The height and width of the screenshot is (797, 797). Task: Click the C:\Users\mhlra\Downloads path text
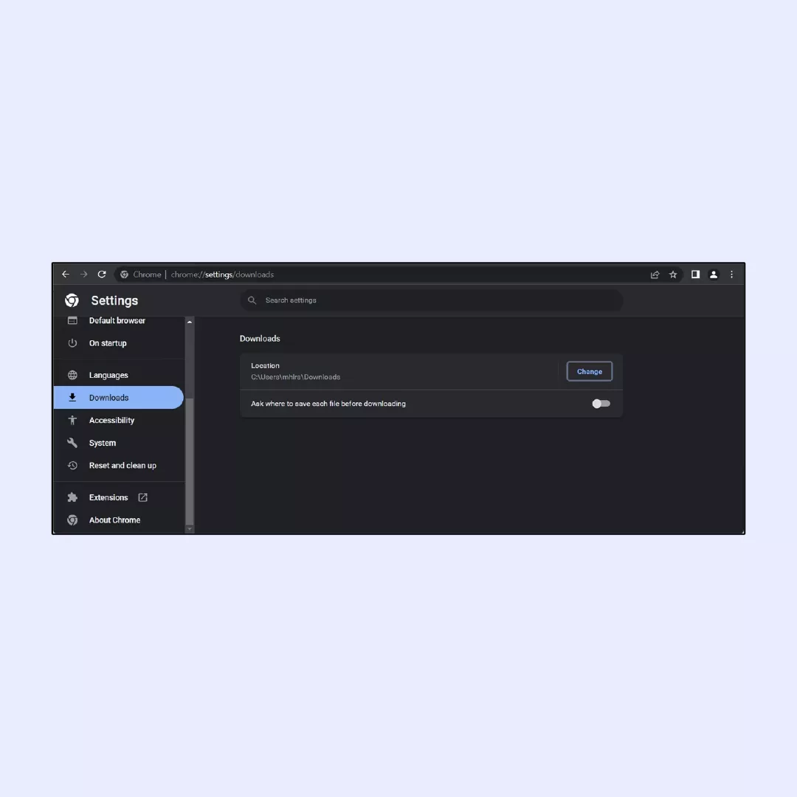click(295, 377)
